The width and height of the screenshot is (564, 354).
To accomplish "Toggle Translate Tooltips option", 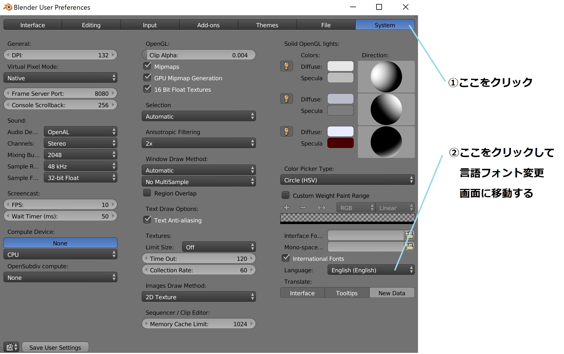I will [347, 293].
